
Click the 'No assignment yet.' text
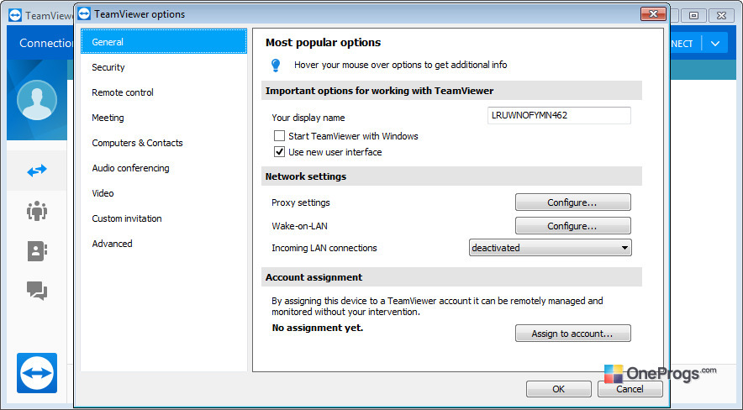click(x=318, y=328)
